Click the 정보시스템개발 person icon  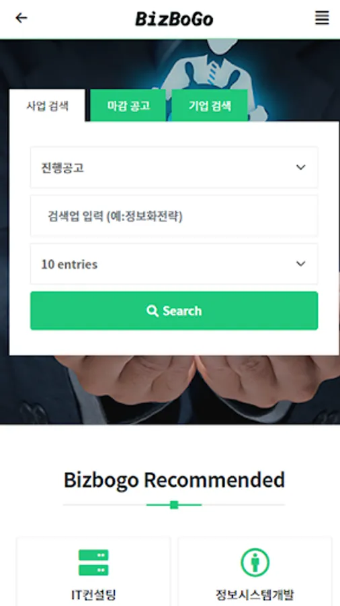255,562
